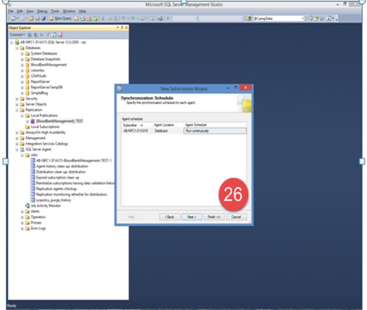Screen dimensions: 367x310
Task: Select the Integration Services Catalogs folder
Action: click(x=47, y=144)
